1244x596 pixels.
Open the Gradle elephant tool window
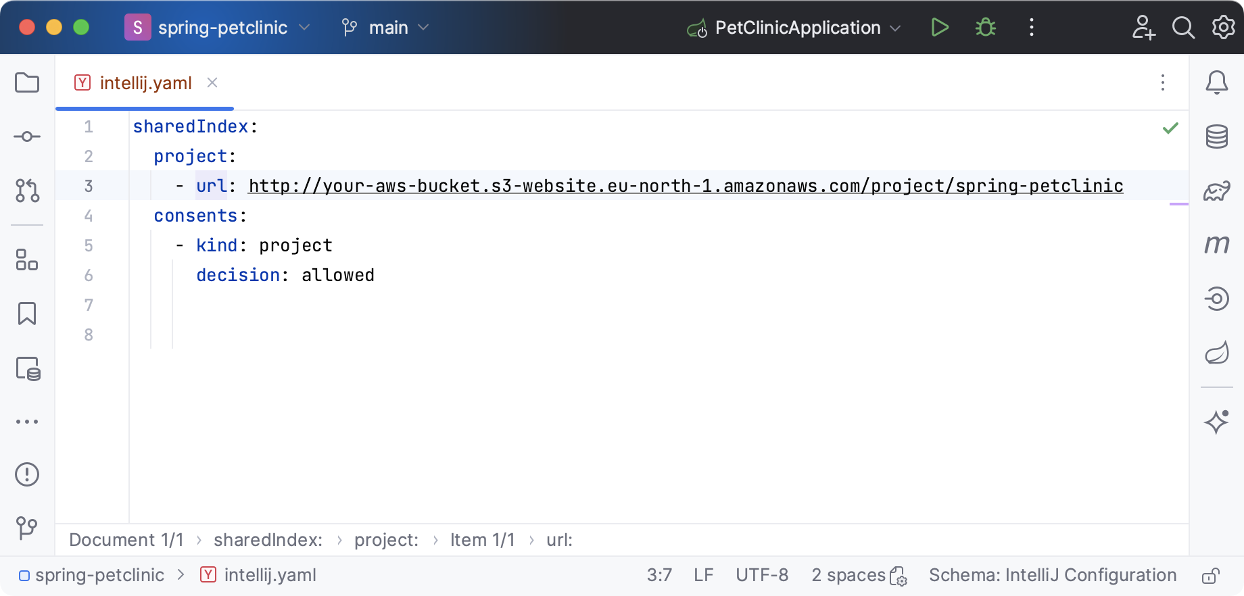tap(1217, 192)
